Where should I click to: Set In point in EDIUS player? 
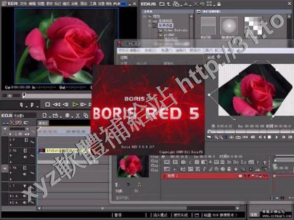coord(22,105)
